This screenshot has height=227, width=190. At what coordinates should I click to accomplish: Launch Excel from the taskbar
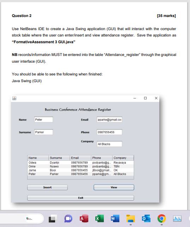100,218
